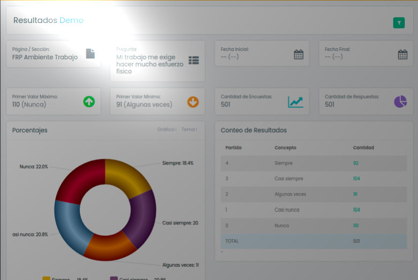Click the green up arrow icon
Screen dimensions: 418x280
pyautogui.click(x=89, y=101)
